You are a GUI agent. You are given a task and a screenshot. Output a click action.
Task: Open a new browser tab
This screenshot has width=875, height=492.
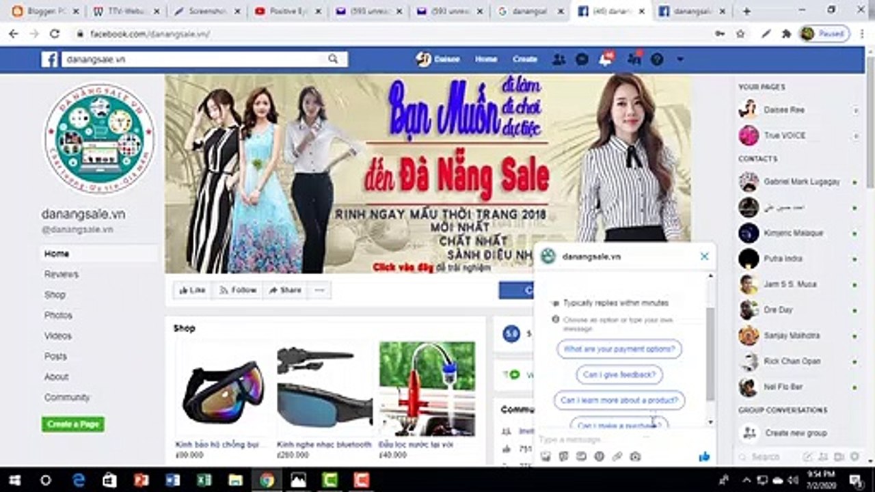[746, 11]
